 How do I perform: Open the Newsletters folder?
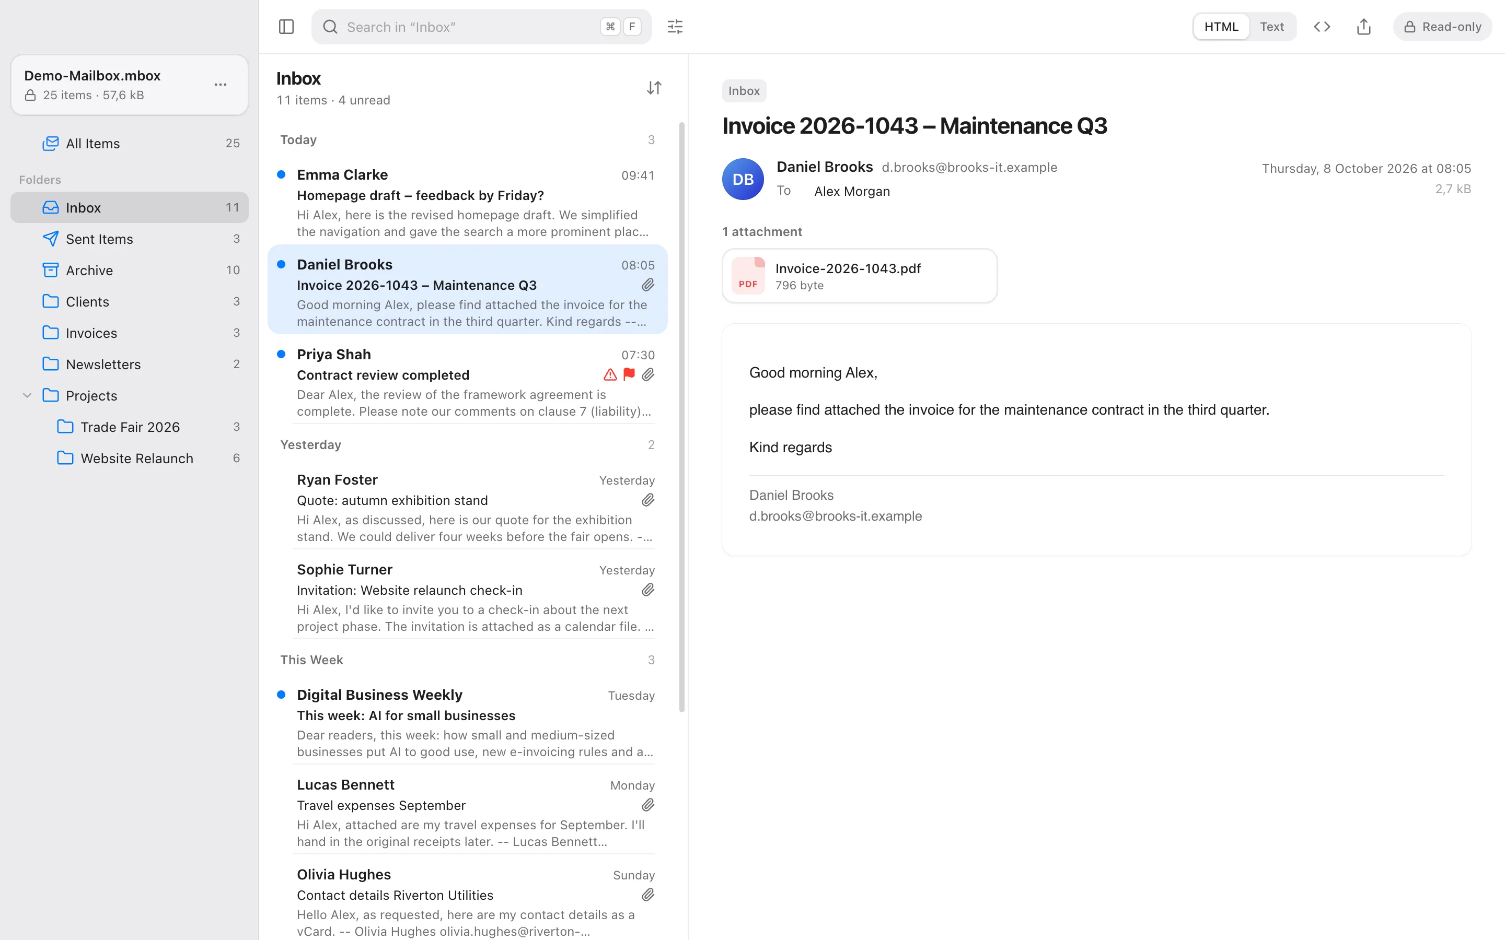[130, 365]
